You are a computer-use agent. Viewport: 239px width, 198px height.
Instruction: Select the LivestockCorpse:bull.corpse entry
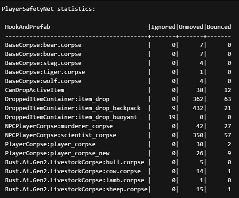pos(75,162)
